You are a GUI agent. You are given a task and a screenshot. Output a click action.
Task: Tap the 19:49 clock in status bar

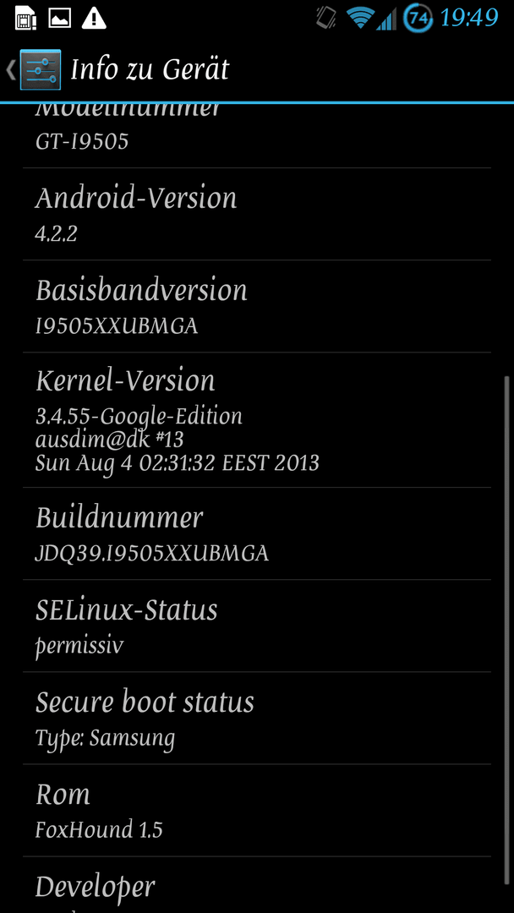(469, 18)
